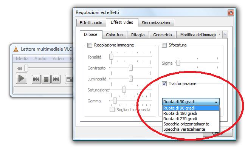Show previous sub-tabs with left arrow
Viewport: 245px width, 147px height.
220,34
